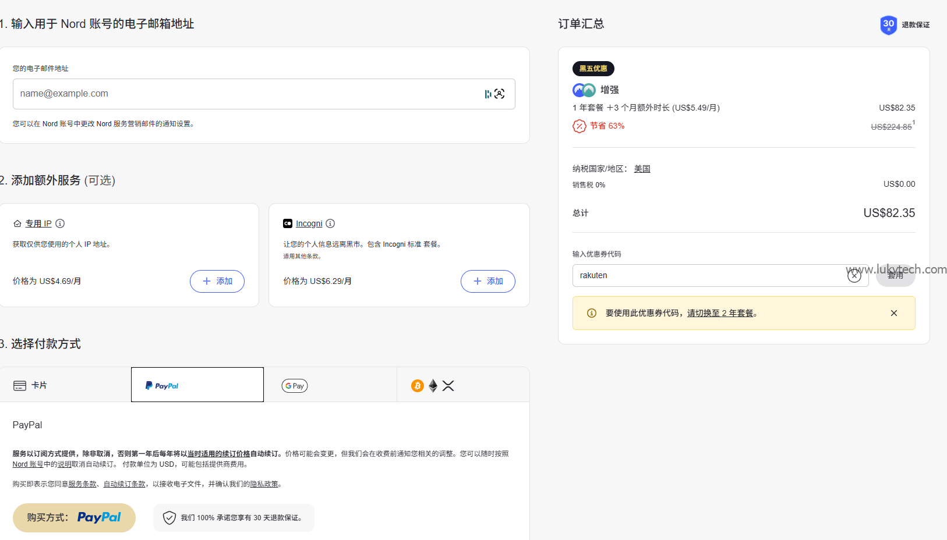Click the 套用 apply coupon button
Screen dimensions: 947x540
895,275
